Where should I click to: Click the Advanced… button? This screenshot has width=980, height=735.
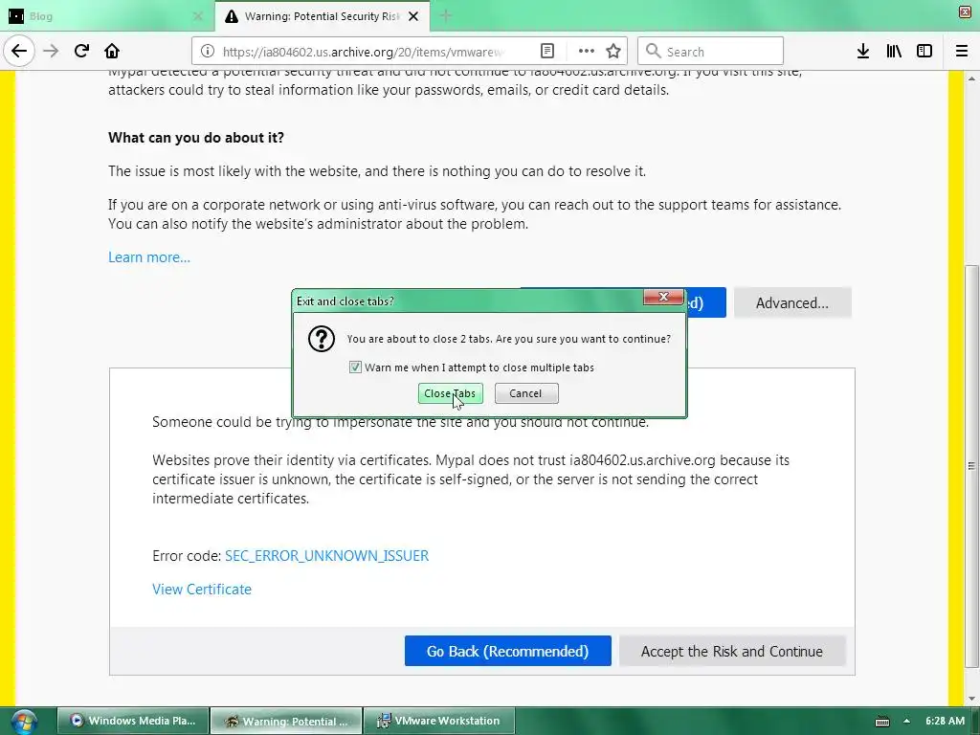coord(792,303)
